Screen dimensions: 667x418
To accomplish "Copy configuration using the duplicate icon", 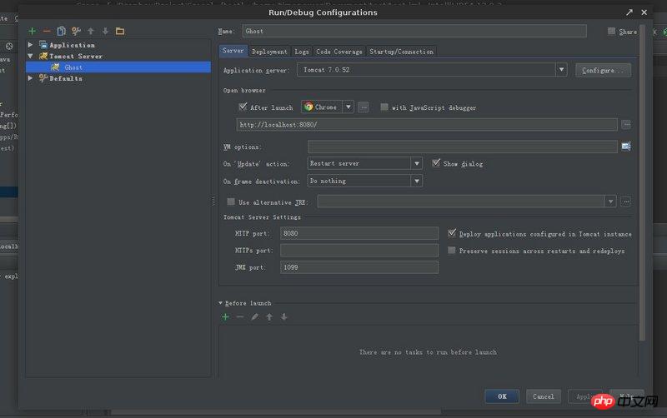I will tap(61, 31).
